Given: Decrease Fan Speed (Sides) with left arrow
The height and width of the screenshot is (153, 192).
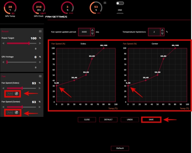Looking at the screenshot, I should pos(3,88).
